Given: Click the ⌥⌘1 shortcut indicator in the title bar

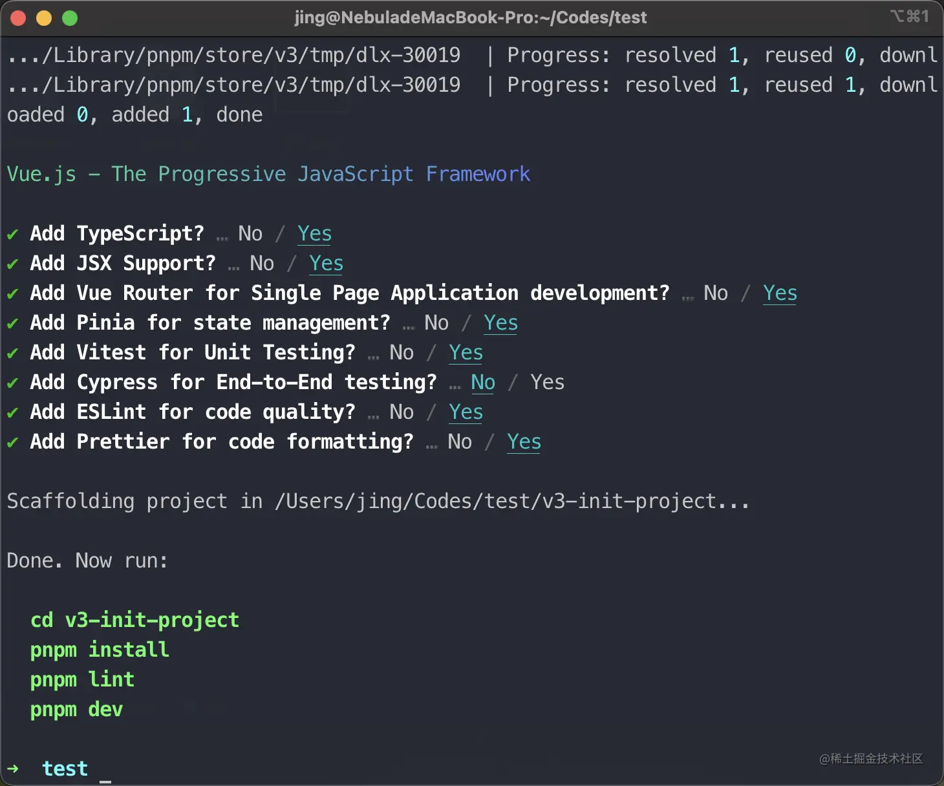Looking at the screenshot, I should pyautogui.click(x=909, y=16).
